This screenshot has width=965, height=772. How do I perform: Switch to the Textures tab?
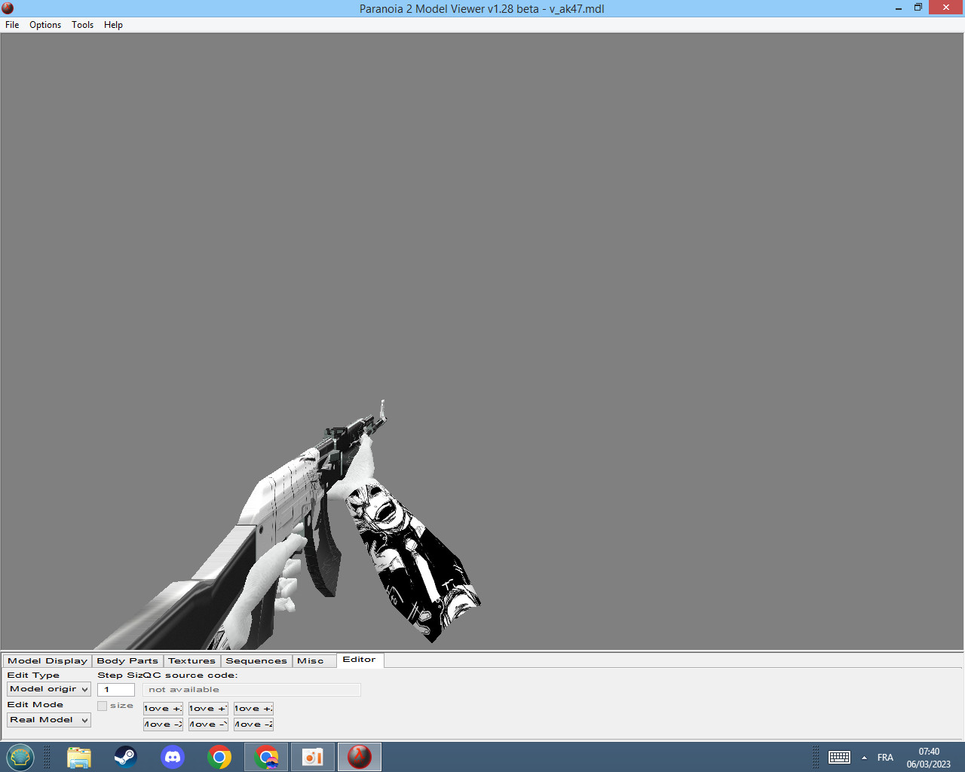click(x=191, y=660)
